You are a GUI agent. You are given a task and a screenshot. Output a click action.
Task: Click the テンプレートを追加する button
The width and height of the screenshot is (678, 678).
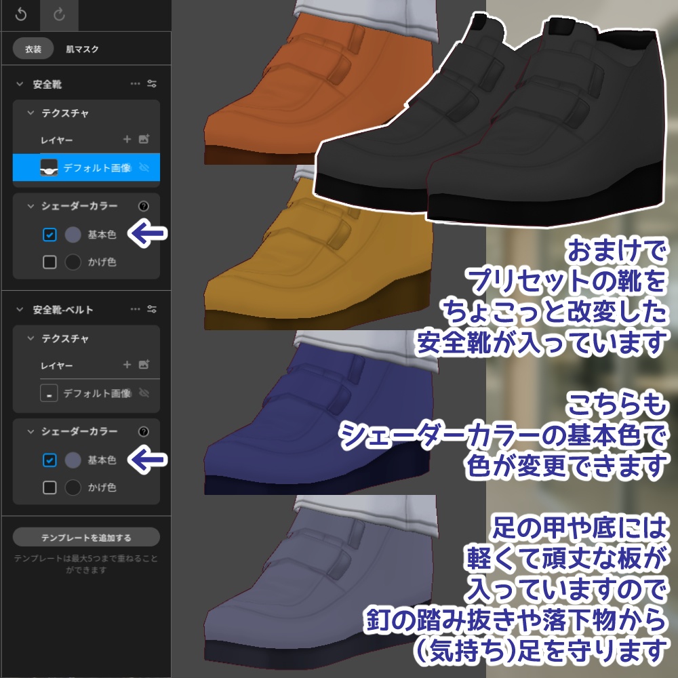pyautogui.click(x=85, y=537)
